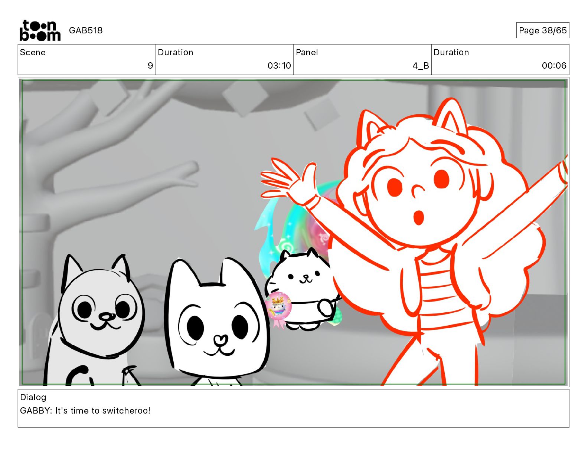Click the Panel label
The height and width of the screenshot is (454, 588).
pos(307,52)
